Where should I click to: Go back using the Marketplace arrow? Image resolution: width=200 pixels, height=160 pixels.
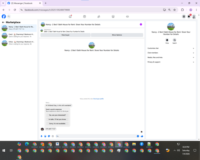(3, 22)
